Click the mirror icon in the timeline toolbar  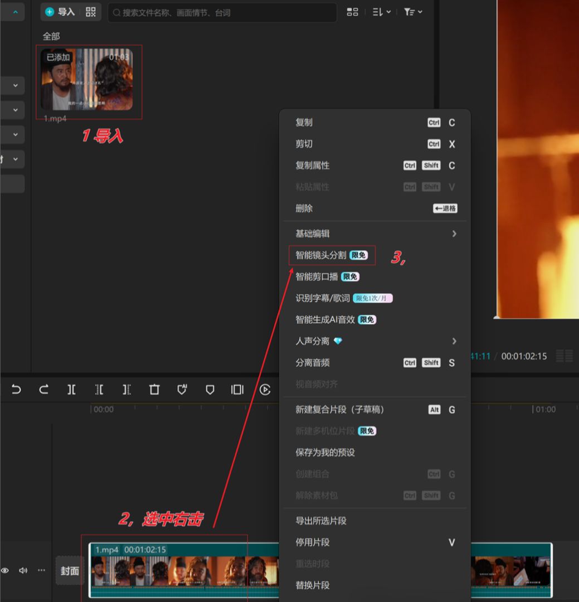click(237, 390)
